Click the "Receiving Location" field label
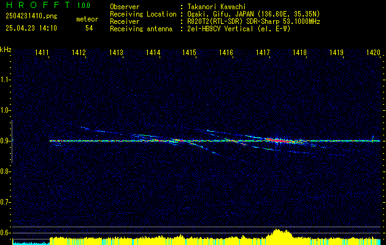 point(143,14)
